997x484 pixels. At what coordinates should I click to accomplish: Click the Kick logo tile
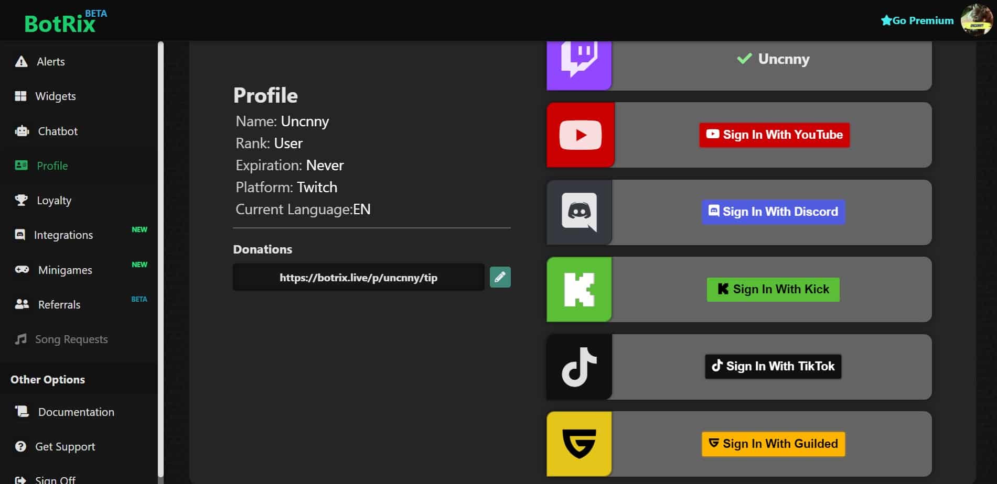(579, 289)
